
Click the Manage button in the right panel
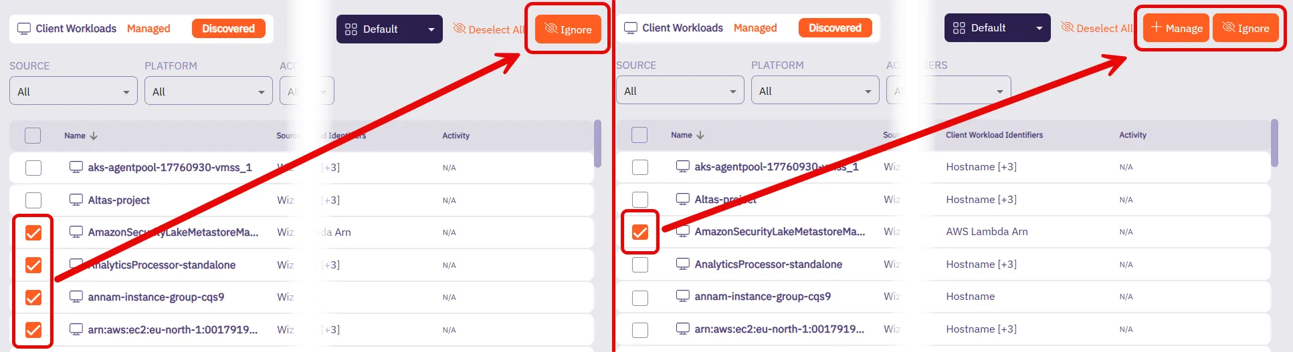click(1176, 28)
